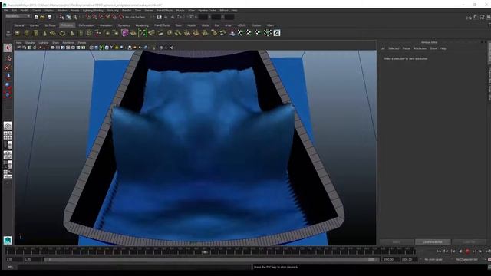Click the Select button in Attribute Editor

pos(397,242)
